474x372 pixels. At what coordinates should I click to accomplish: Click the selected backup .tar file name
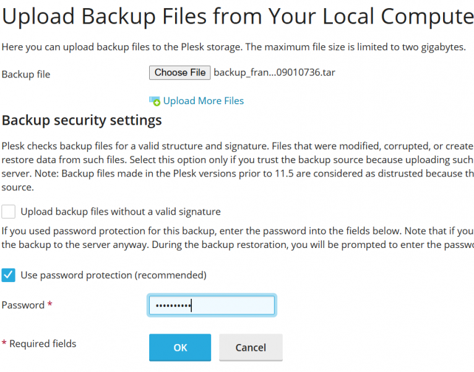[x=275, y=73]
